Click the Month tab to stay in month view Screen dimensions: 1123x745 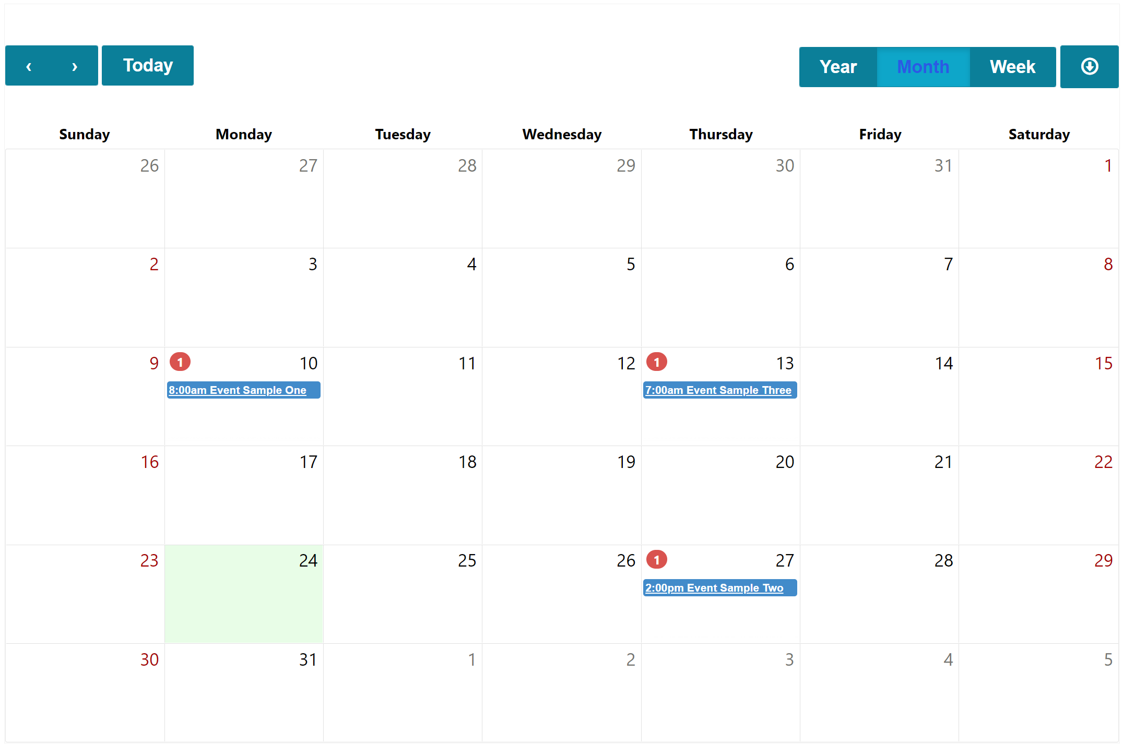pyautogui.click(x=924, y=67)
